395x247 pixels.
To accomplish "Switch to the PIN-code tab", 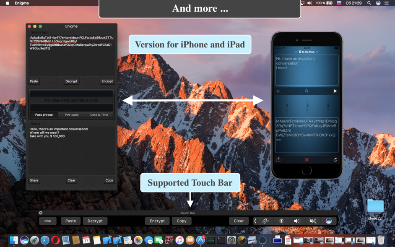I will [x=72, y=114].
